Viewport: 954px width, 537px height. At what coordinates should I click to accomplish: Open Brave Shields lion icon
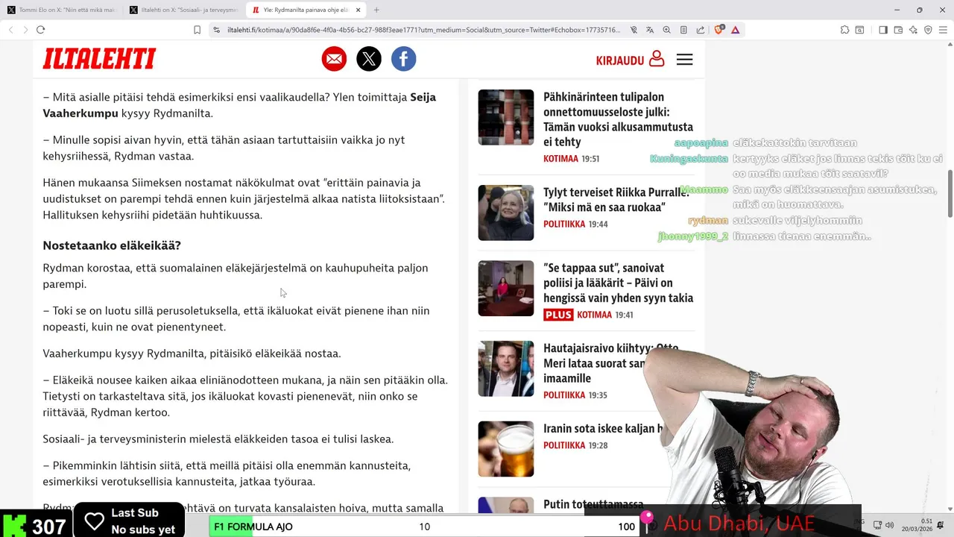tap(719, 30)
